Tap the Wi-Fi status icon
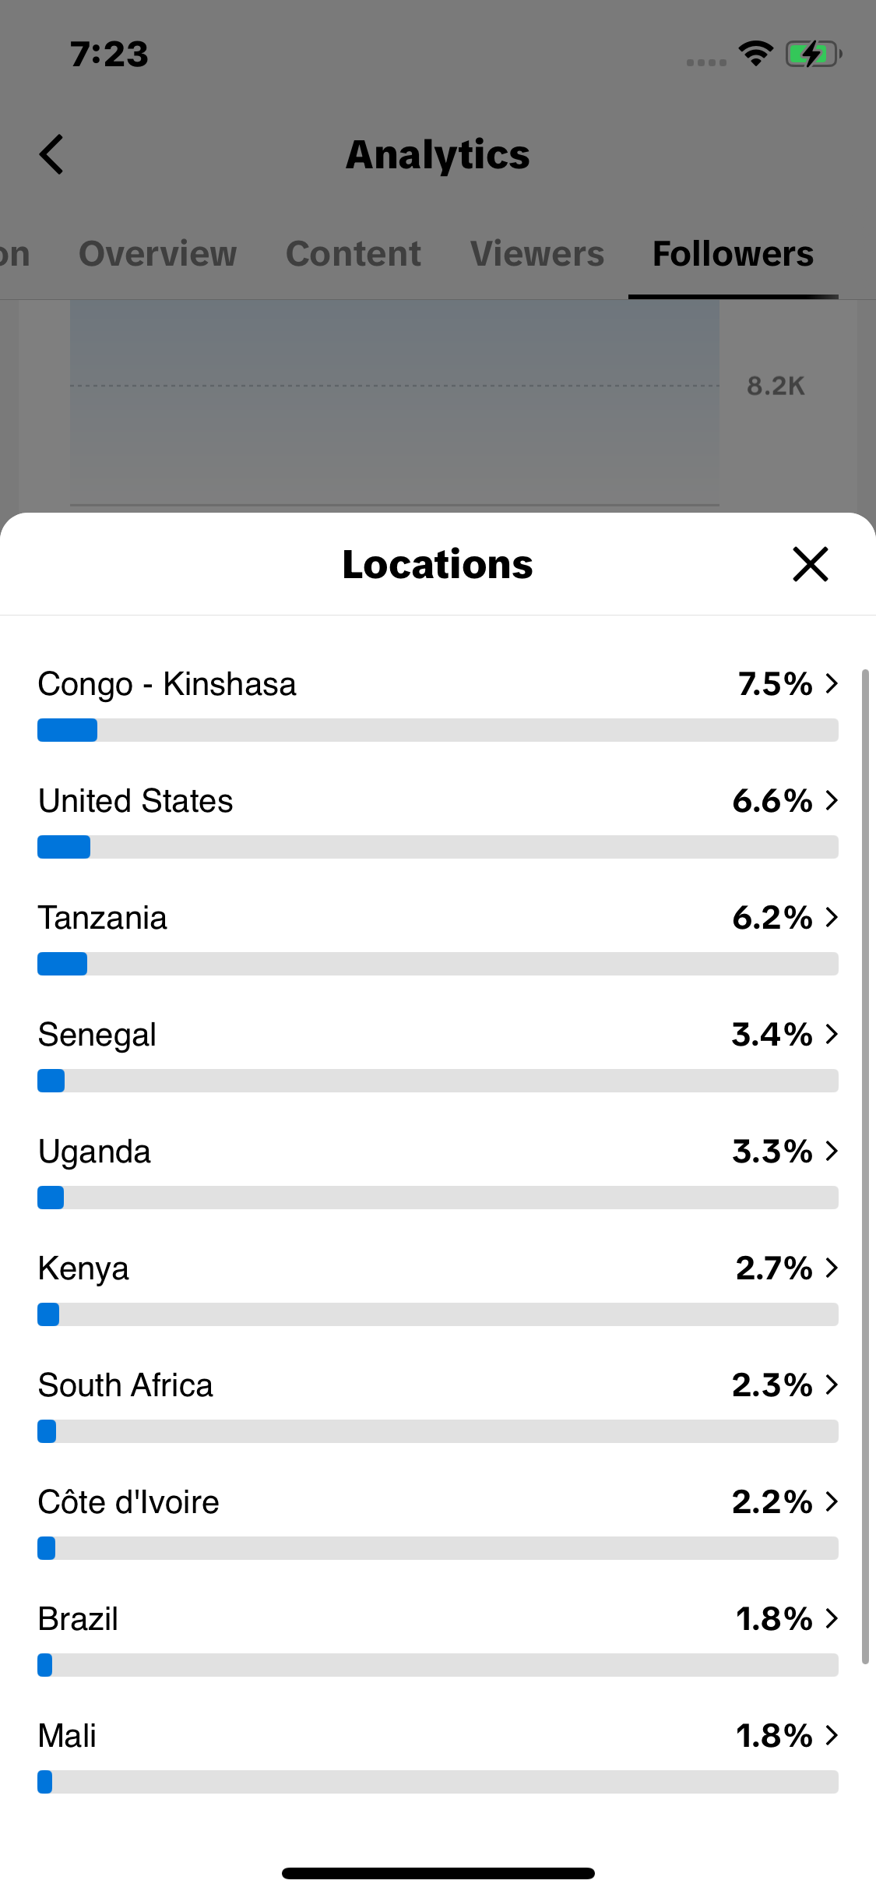The image size is (876, 1898). [x=755, y=54]
